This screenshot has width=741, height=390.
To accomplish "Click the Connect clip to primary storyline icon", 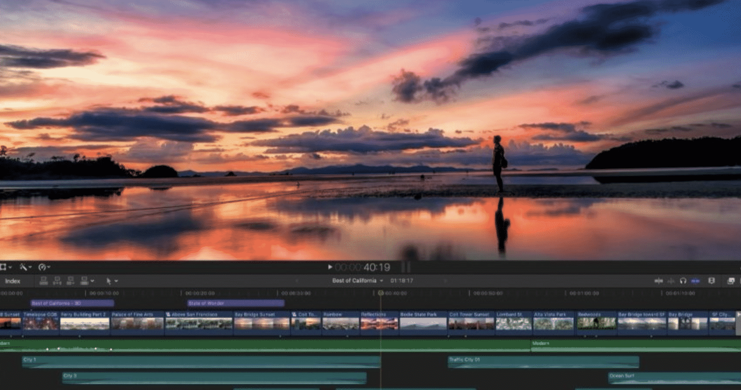I will (43, 281).
